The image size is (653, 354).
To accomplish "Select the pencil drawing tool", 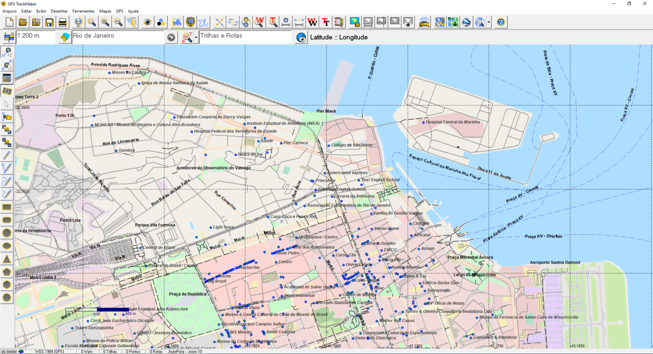I will point(7,156).
